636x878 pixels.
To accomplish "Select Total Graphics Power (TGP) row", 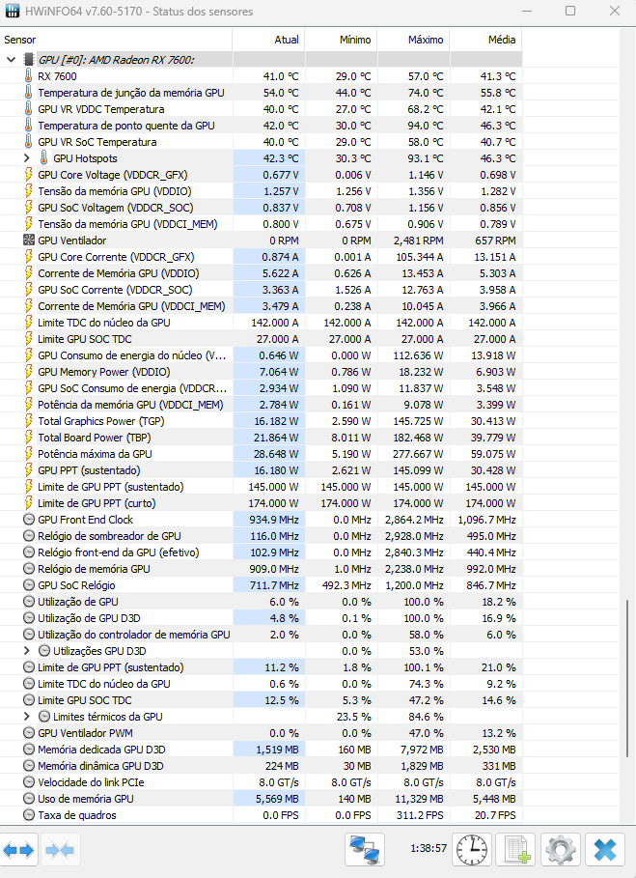I will tap(261, 421).
